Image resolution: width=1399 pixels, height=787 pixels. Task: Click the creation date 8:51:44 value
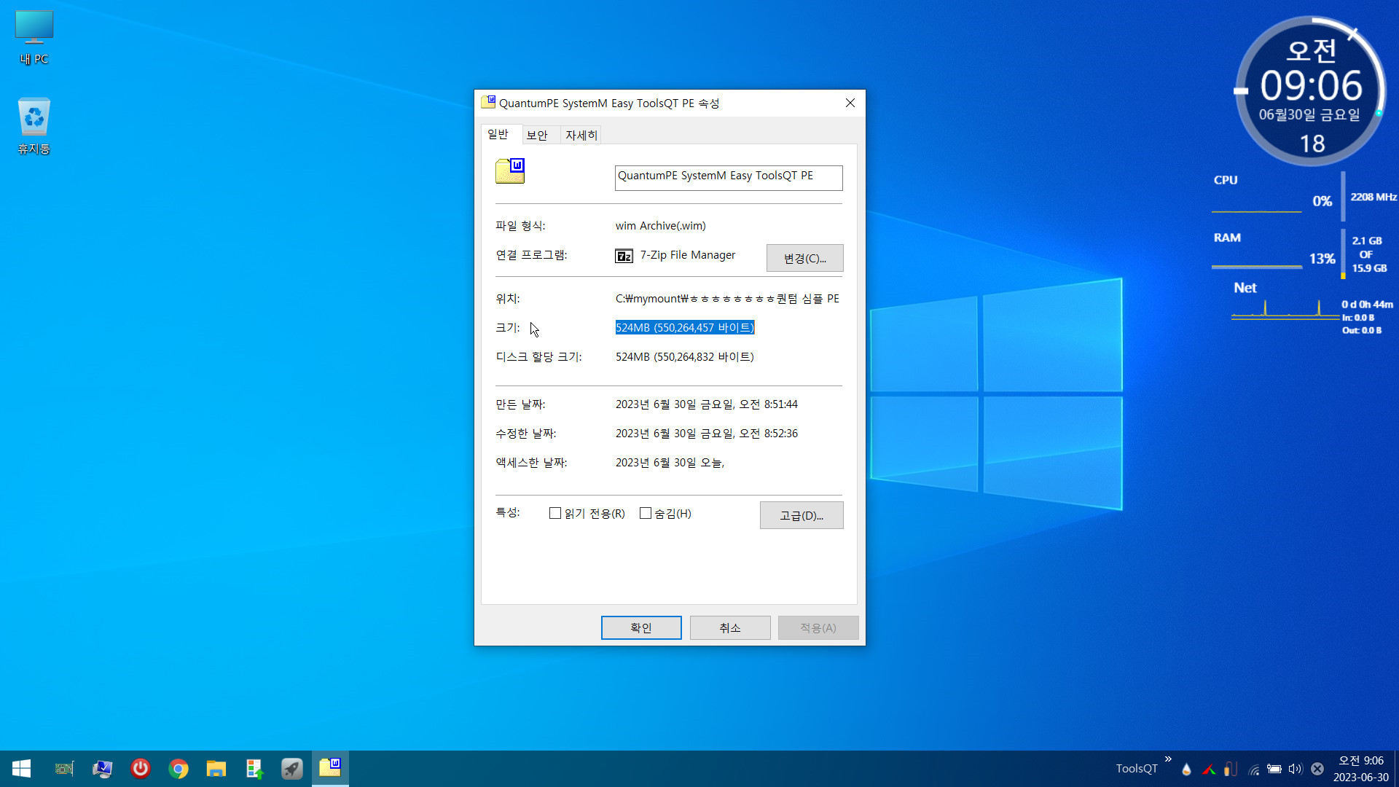coord(707,404)
